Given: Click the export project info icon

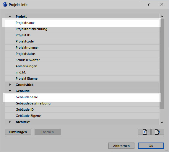Looking at the screenshot, I should 157,132.
